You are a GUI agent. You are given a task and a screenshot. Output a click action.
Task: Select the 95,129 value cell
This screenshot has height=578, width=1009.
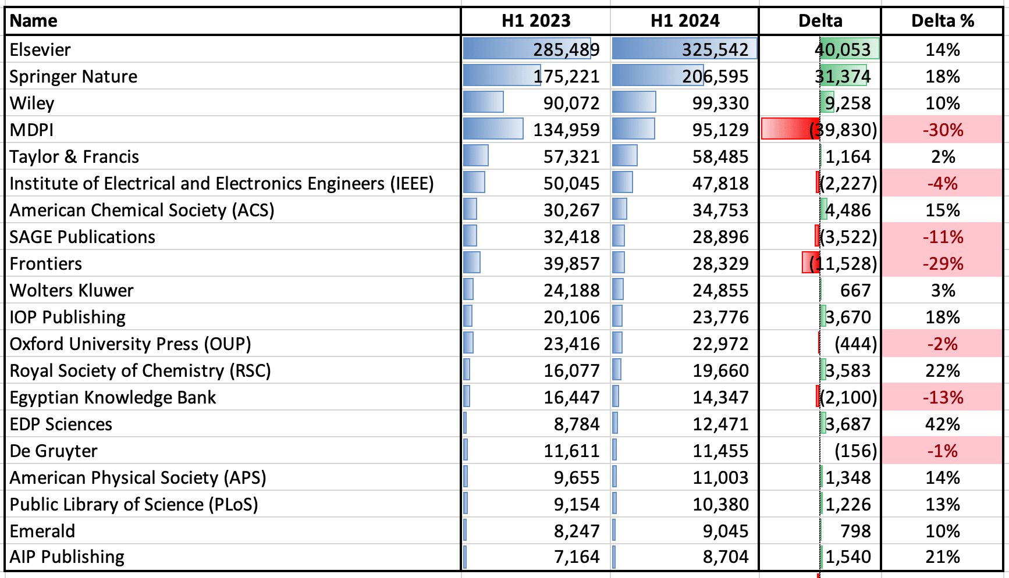pos(685,130)
